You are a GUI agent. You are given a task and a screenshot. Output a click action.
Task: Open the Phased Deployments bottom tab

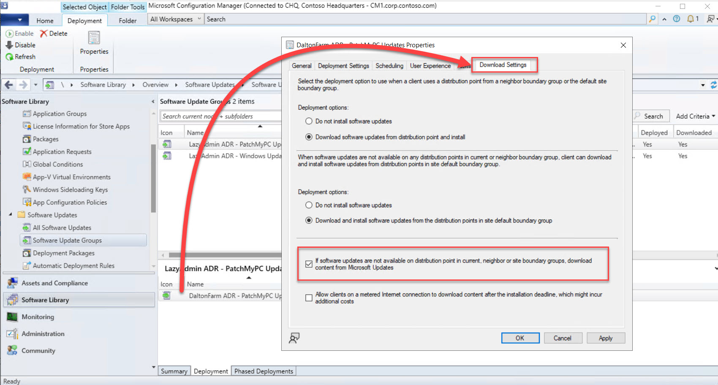[264, 371]
